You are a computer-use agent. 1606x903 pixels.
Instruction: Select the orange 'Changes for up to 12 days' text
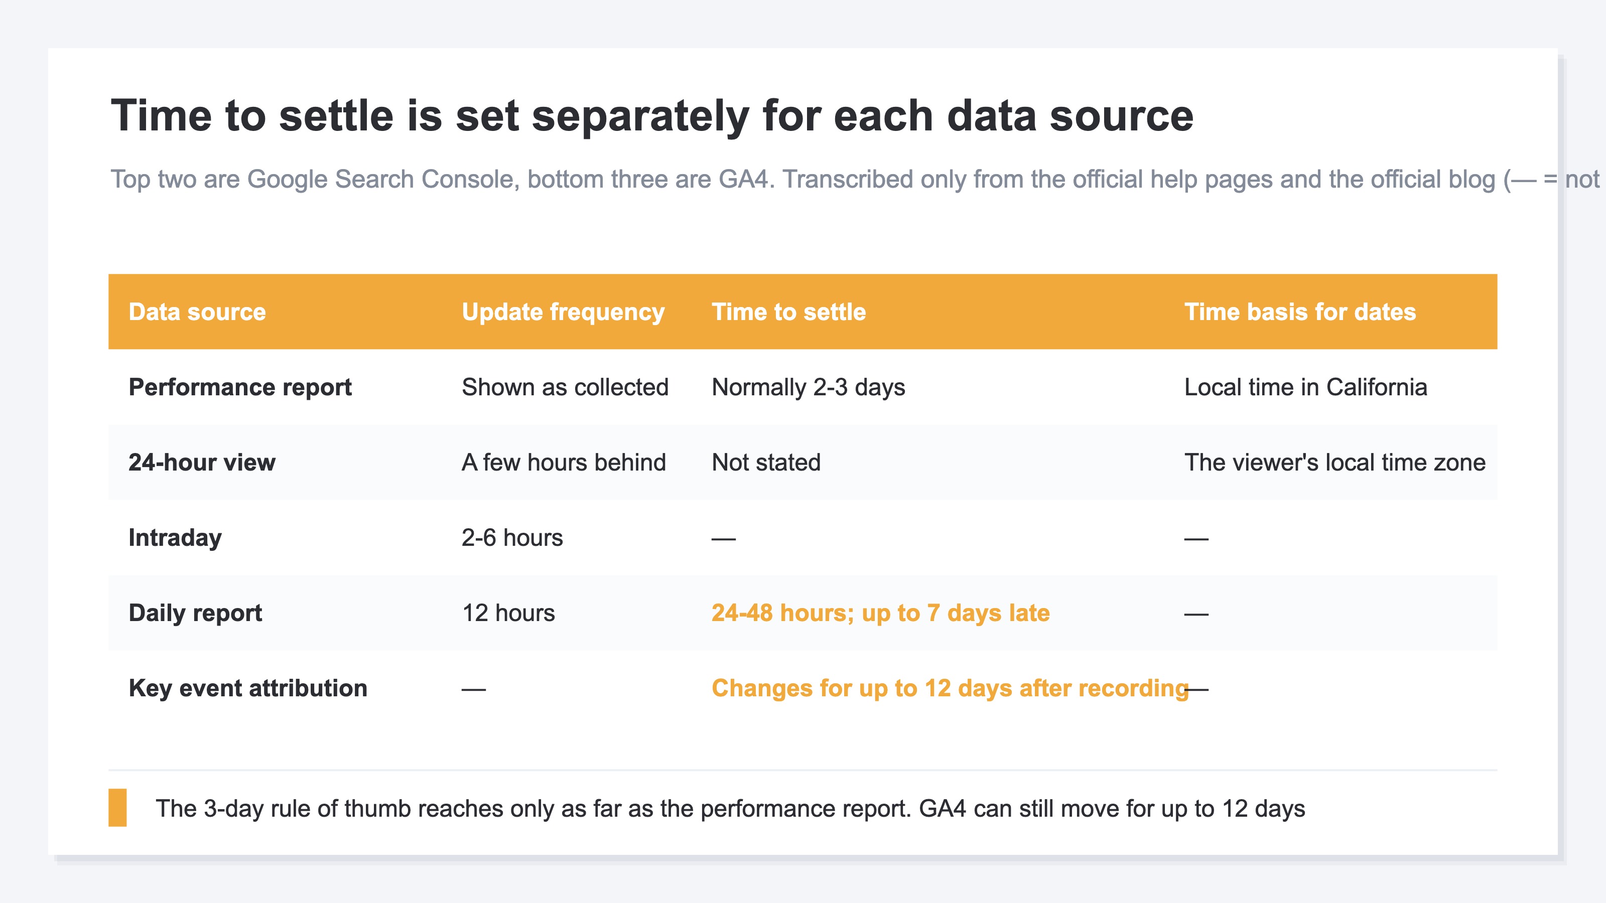pyautogui.click(x=950, y=689)
